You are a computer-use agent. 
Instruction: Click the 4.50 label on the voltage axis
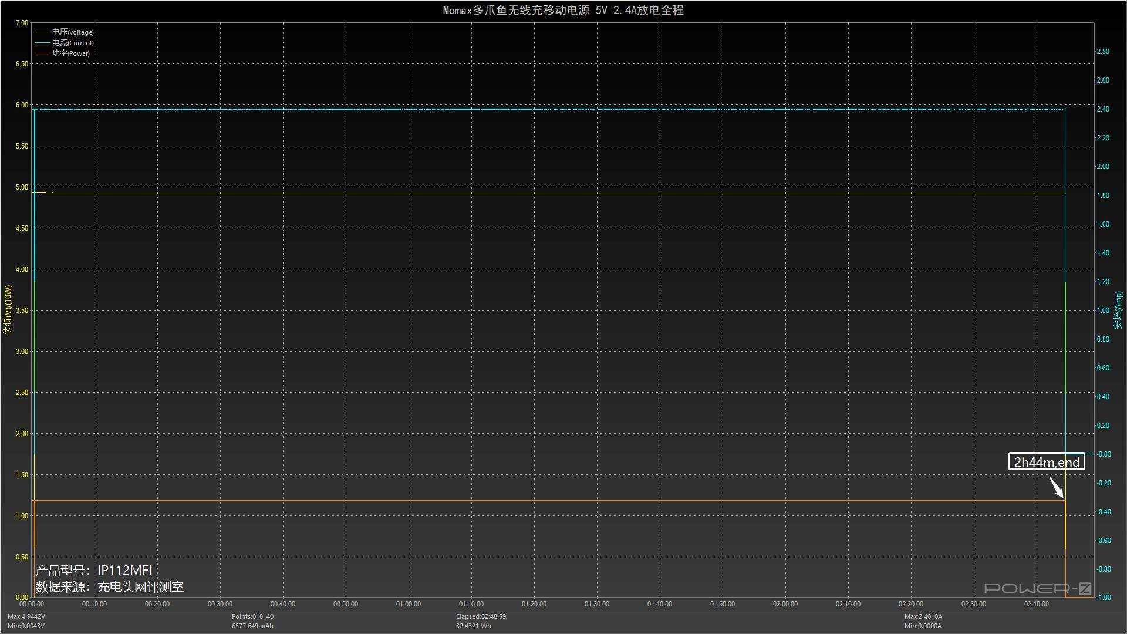pyautogui.click(x=22, y=228)
